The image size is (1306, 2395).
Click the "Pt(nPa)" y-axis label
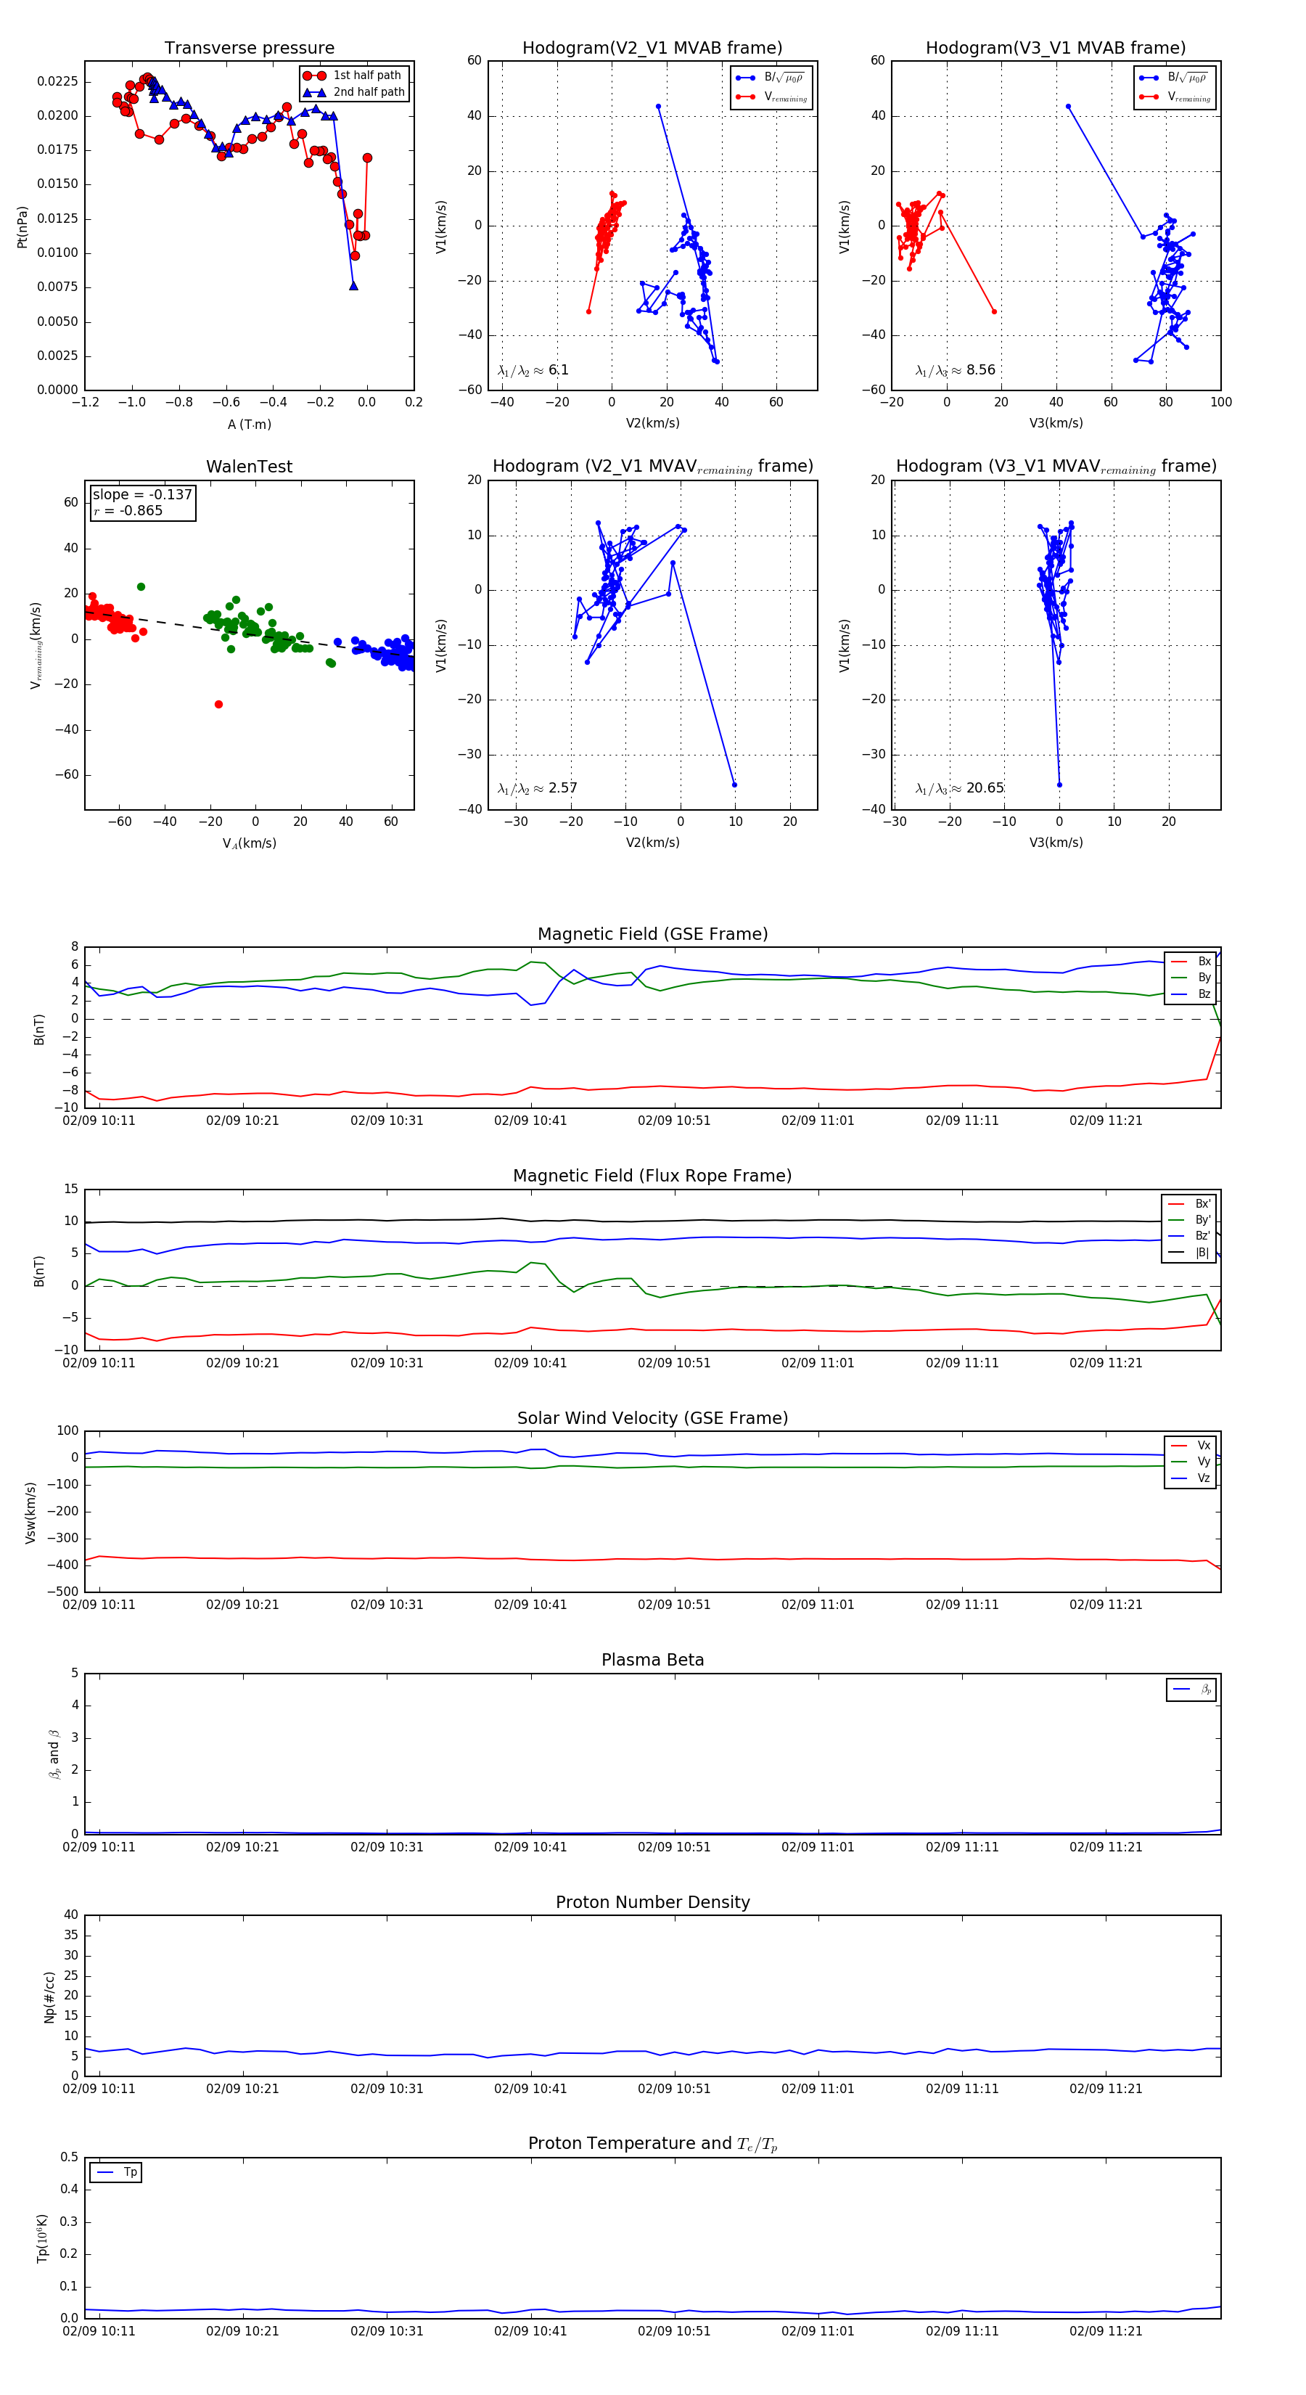pyautogui.click(x=22, y=226)
